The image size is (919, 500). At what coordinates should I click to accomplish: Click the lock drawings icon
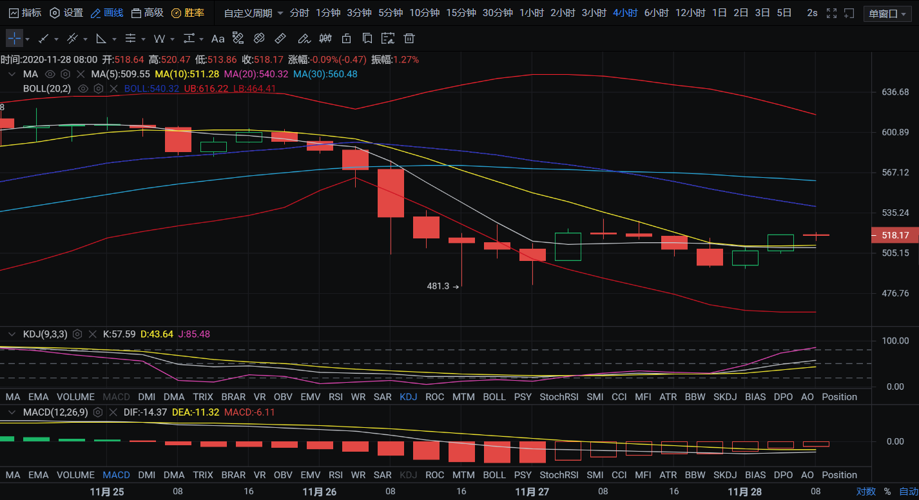tap(347, 39)
